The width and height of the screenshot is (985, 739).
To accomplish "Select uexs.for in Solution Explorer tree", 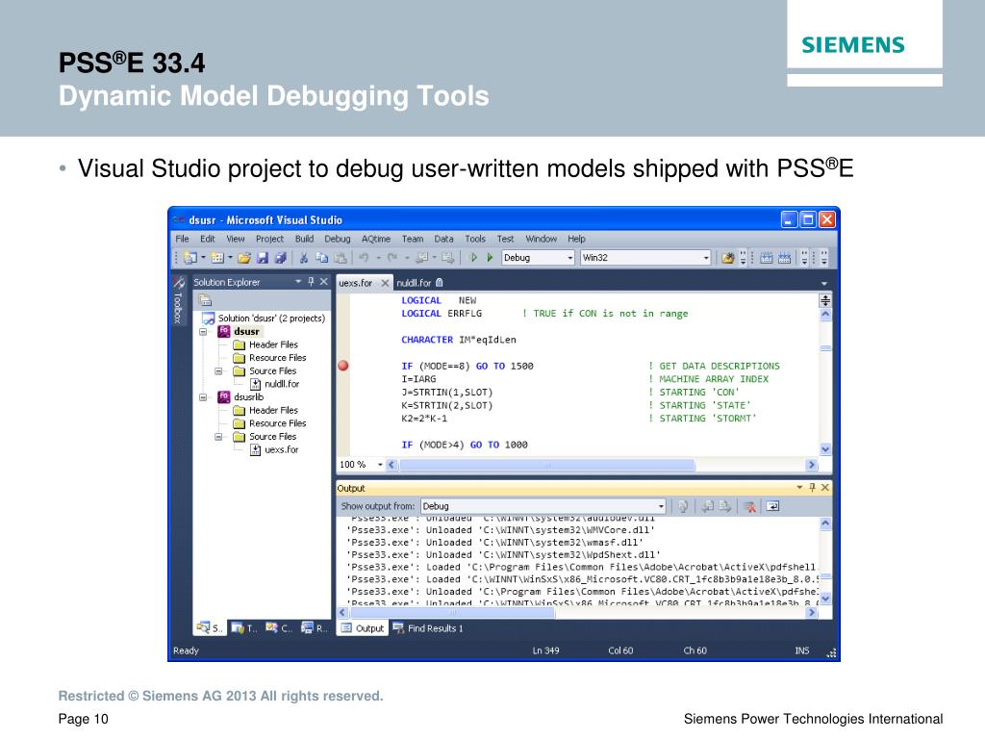I will pyautogui.click(x=274, y=449).
